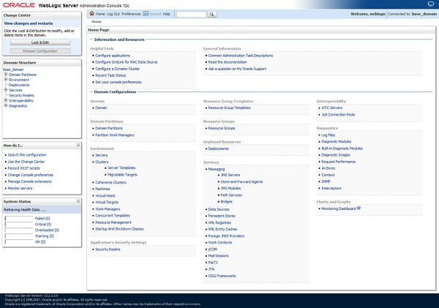Open Virtual Hosts link

[x=105, y=195]
